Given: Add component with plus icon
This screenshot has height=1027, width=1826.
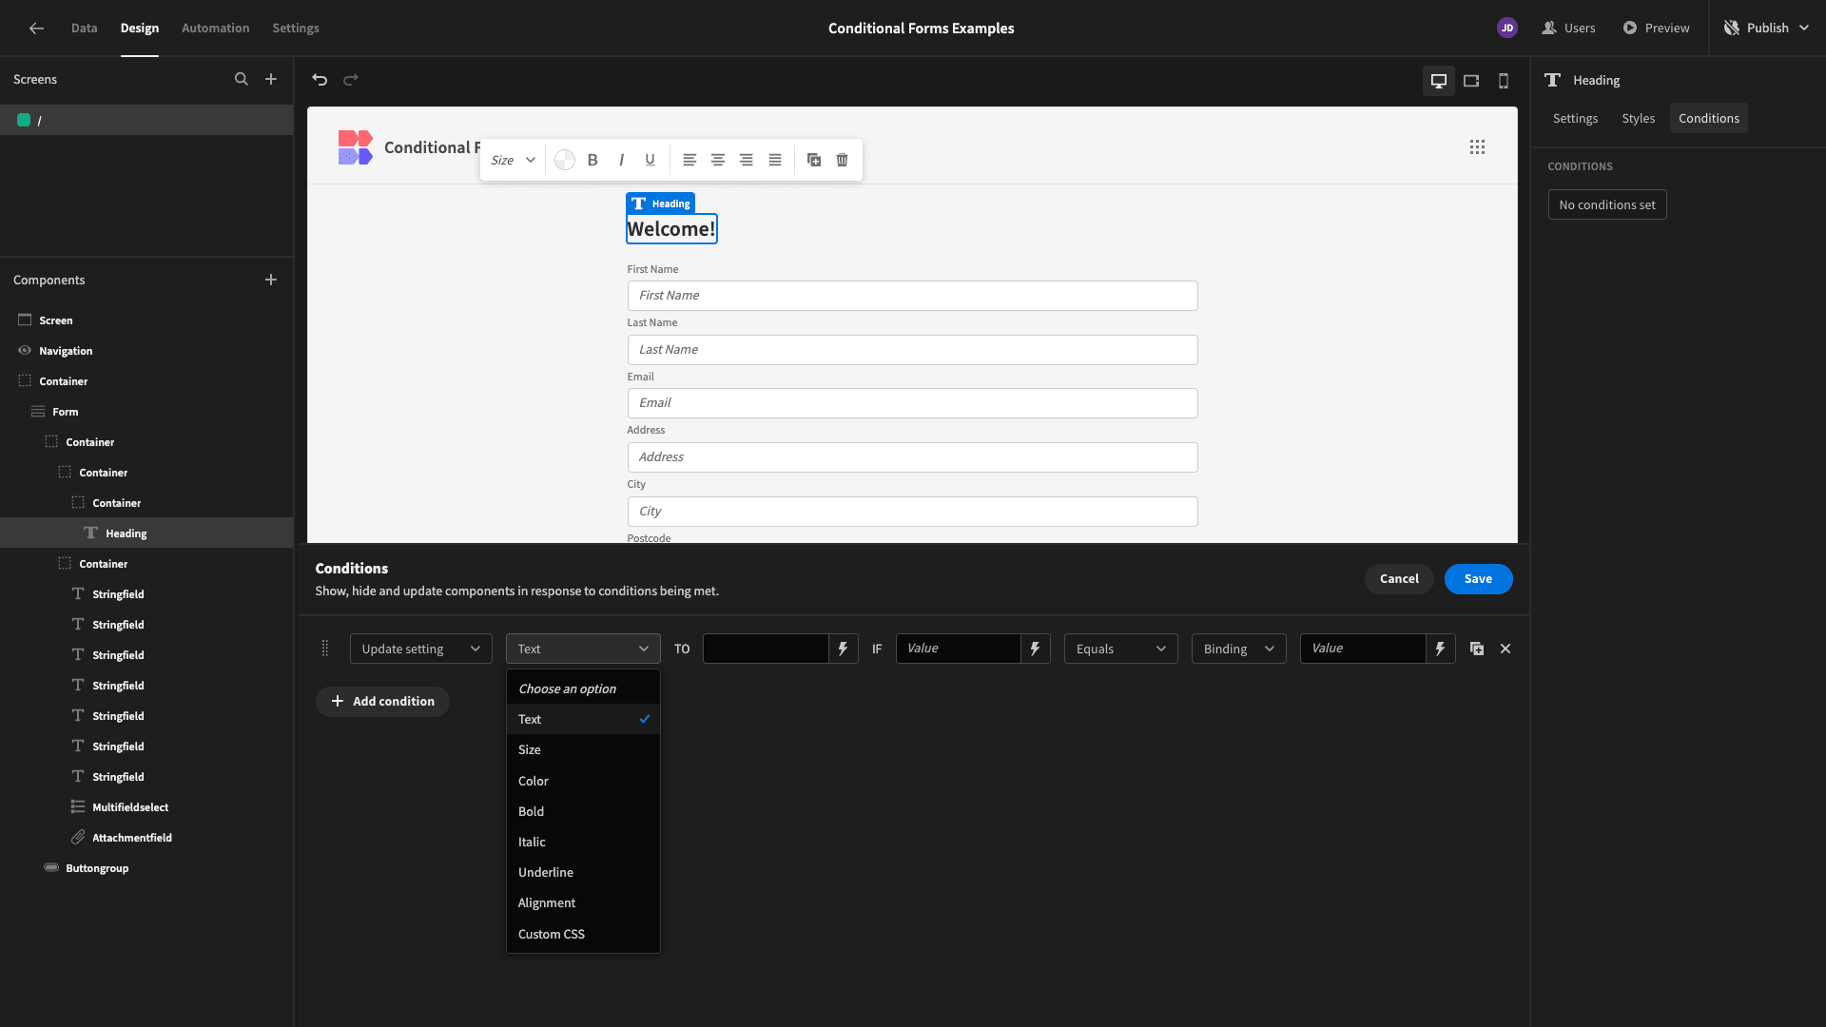Looking at the screenshot, I should 271,281.
